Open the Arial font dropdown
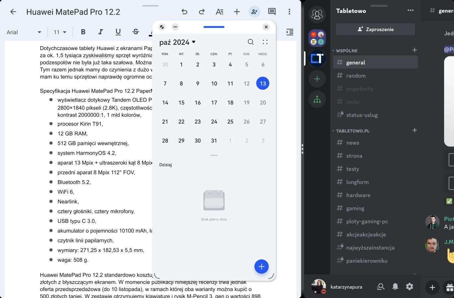 [x=24, y=32]
